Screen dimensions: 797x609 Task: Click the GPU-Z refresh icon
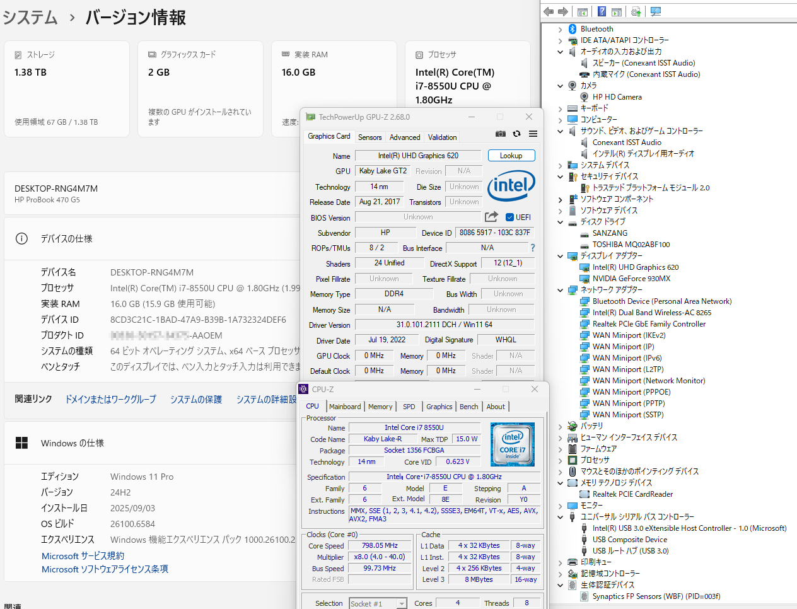(516, 134)
